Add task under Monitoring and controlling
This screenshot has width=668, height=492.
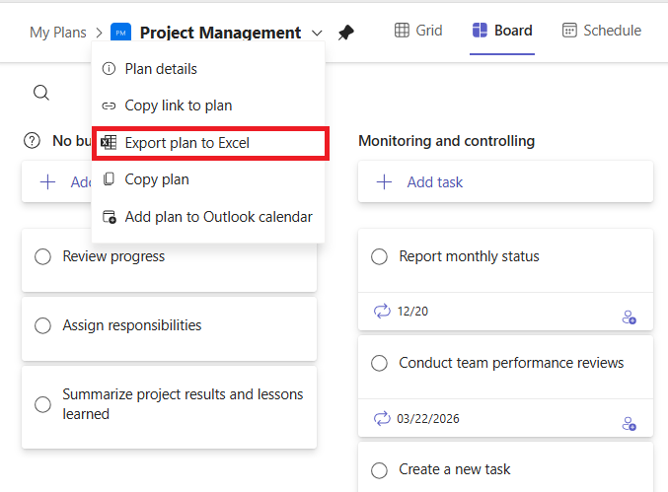point(505,181)
